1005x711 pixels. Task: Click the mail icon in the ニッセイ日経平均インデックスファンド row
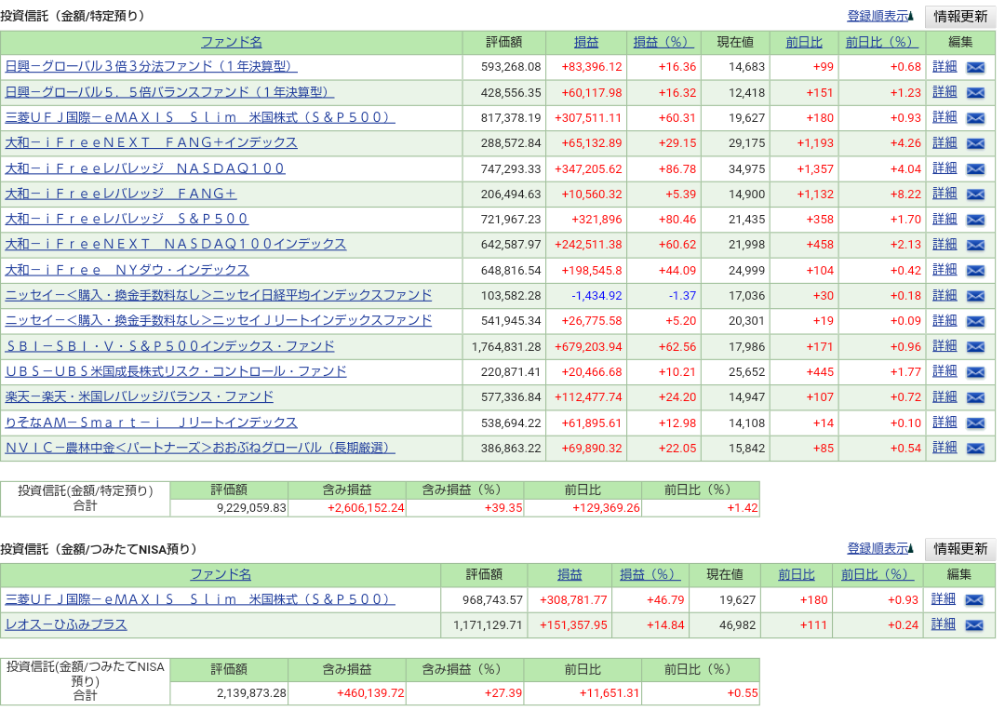[975, 296]
